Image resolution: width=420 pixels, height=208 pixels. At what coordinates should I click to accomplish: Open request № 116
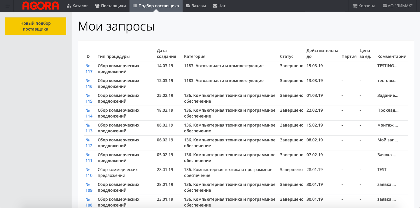coord(89,83)
